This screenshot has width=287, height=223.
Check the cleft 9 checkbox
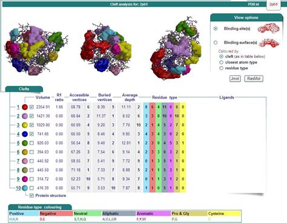coord(31,179)
